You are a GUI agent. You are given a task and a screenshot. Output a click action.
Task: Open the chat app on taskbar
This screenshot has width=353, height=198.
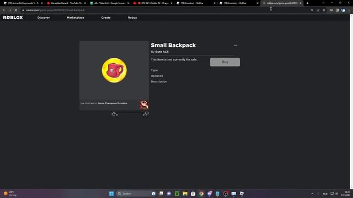coord(169,194)
